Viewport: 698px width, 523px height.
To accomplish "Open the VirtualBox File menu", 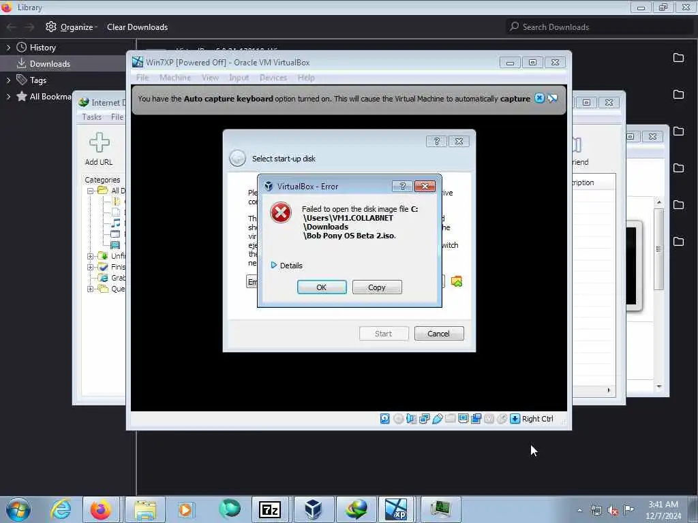I will pyautogui.click(x=142, y=78).
